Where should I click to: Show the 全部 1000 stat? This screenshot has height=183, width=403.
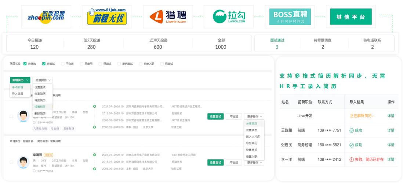point(221,44)
